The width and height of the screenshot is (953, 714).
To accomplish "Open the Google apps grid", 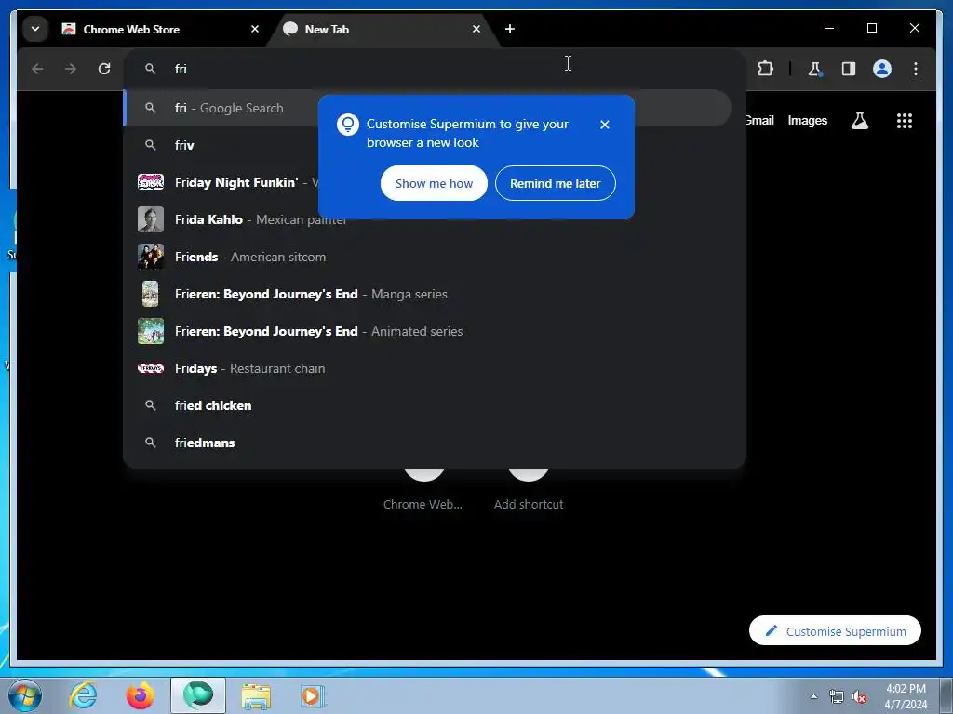I will pos(905,121).
